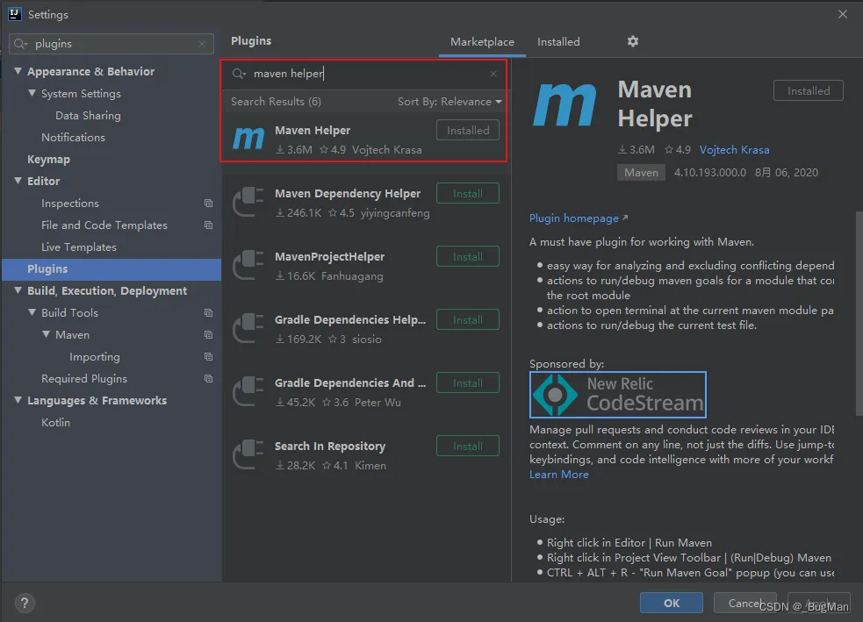Click the Search In Repository plugin icon
863x622 pixels.
pyautogui.click(x=248, y=455)
